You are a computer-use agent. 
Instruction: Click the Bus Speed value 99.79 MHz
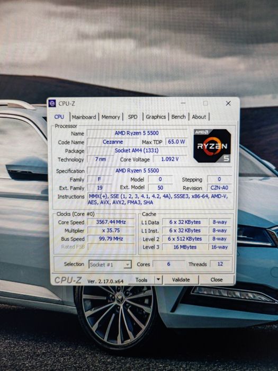coord(111,238)
